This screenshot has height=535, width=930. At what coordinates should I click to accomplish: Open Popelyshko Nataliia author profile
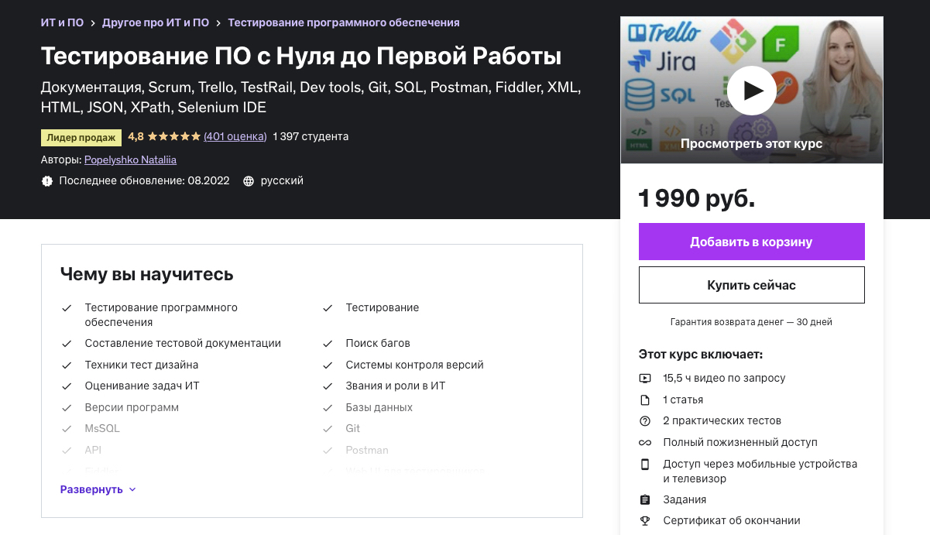129,159
